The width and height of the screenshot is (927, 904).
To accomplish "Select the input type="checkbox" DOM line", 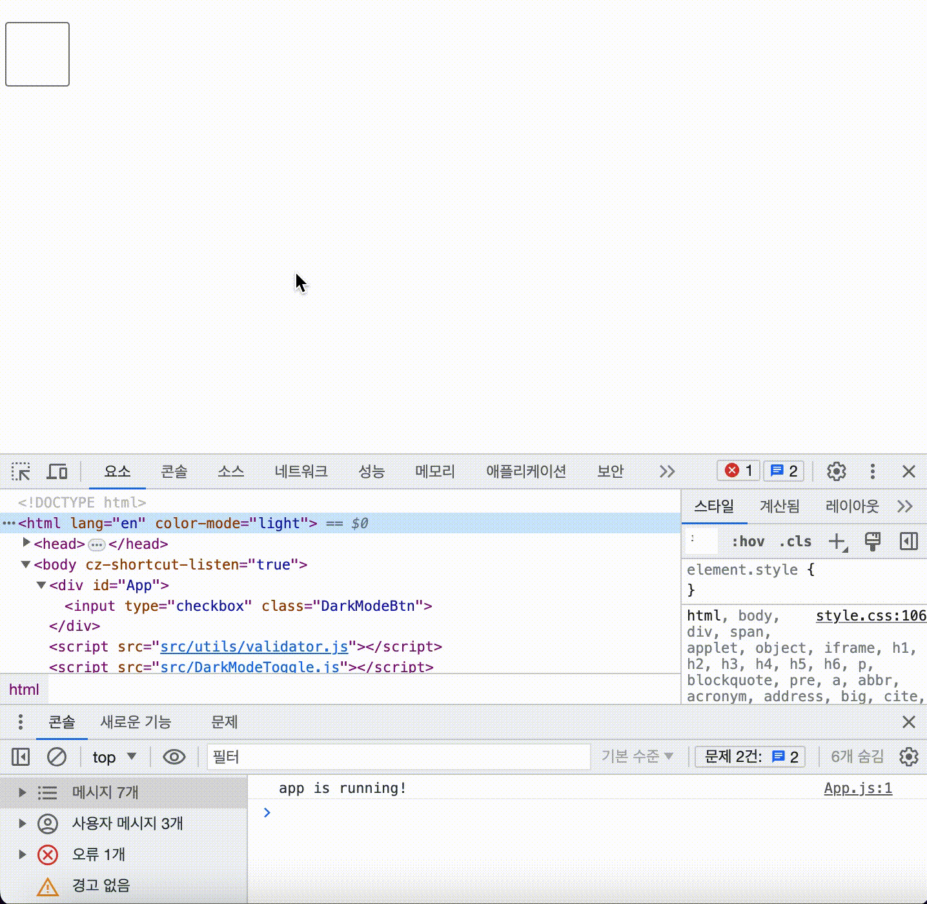I will [249, 606].
